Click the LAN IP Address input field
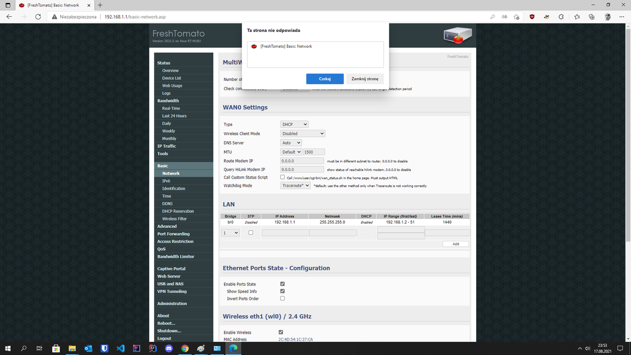 285,233
